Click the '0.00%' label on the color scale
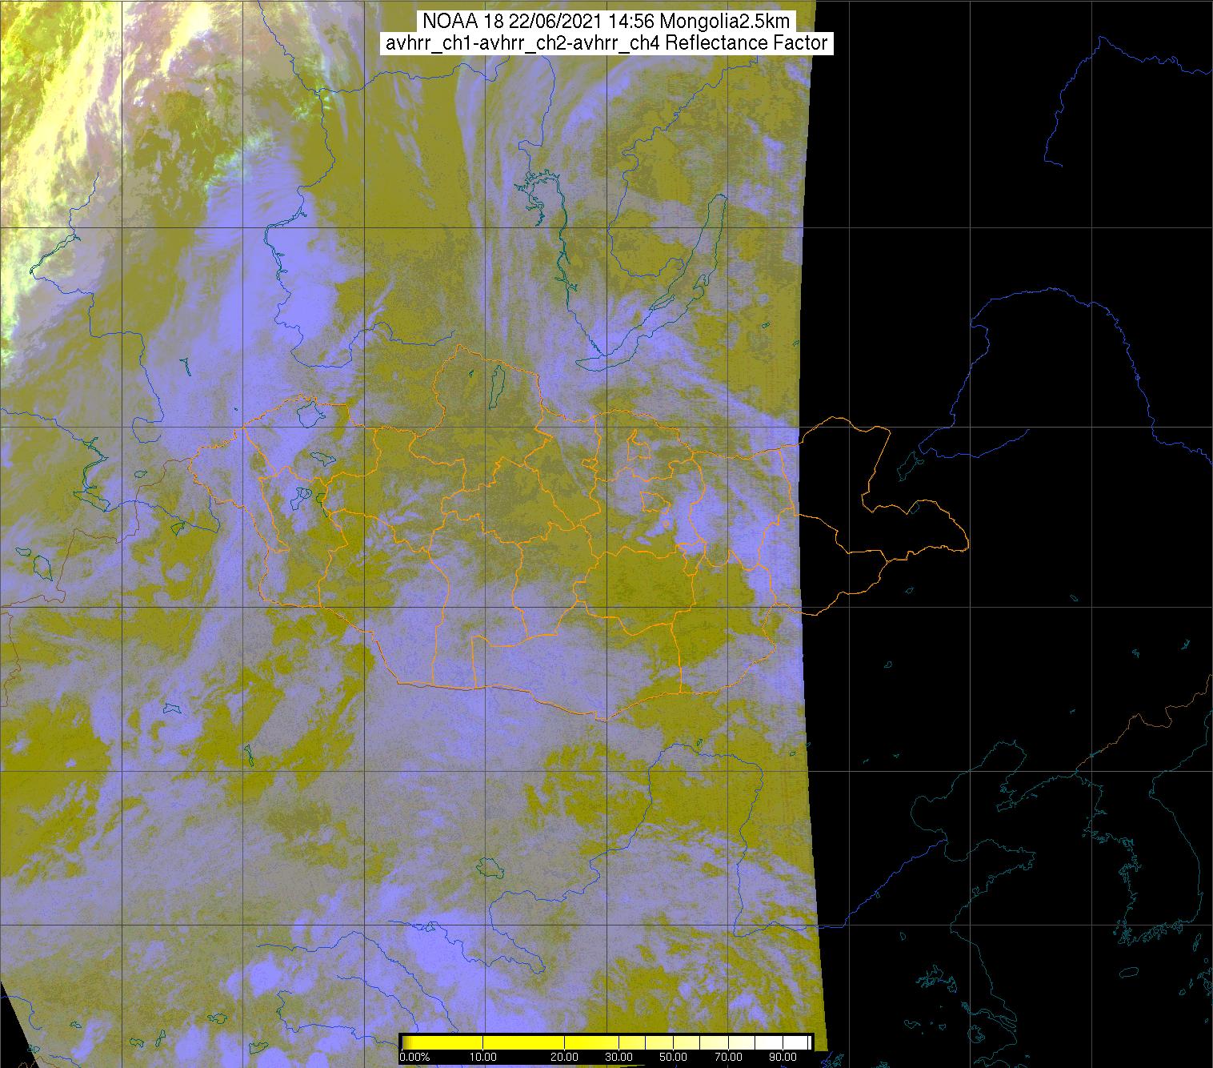 [x=414, y=1057]
